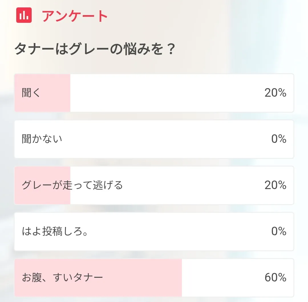Select the 聞く option label
The image size is (308, 302).
pyautogui.click(x=31, y=93)
